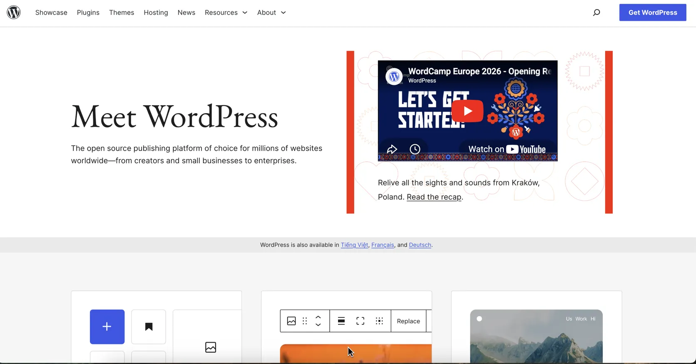Image resolution: width=696 pixels, height=364 pixels.
Task: Open the Themes nav item
Action: [122, 12]
